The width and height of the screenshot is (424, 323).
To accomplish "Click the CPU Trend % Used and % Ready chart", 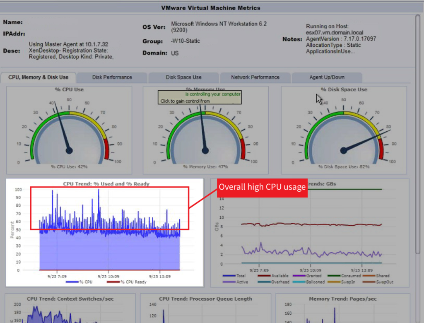I will click(x=104, y=232).
